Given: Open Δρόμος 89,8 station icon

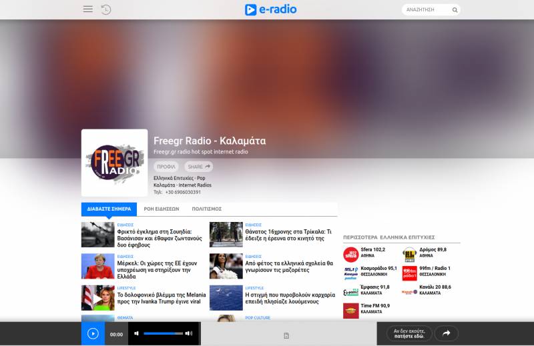Looking at the screenshot, I should (x=409, y=255).
